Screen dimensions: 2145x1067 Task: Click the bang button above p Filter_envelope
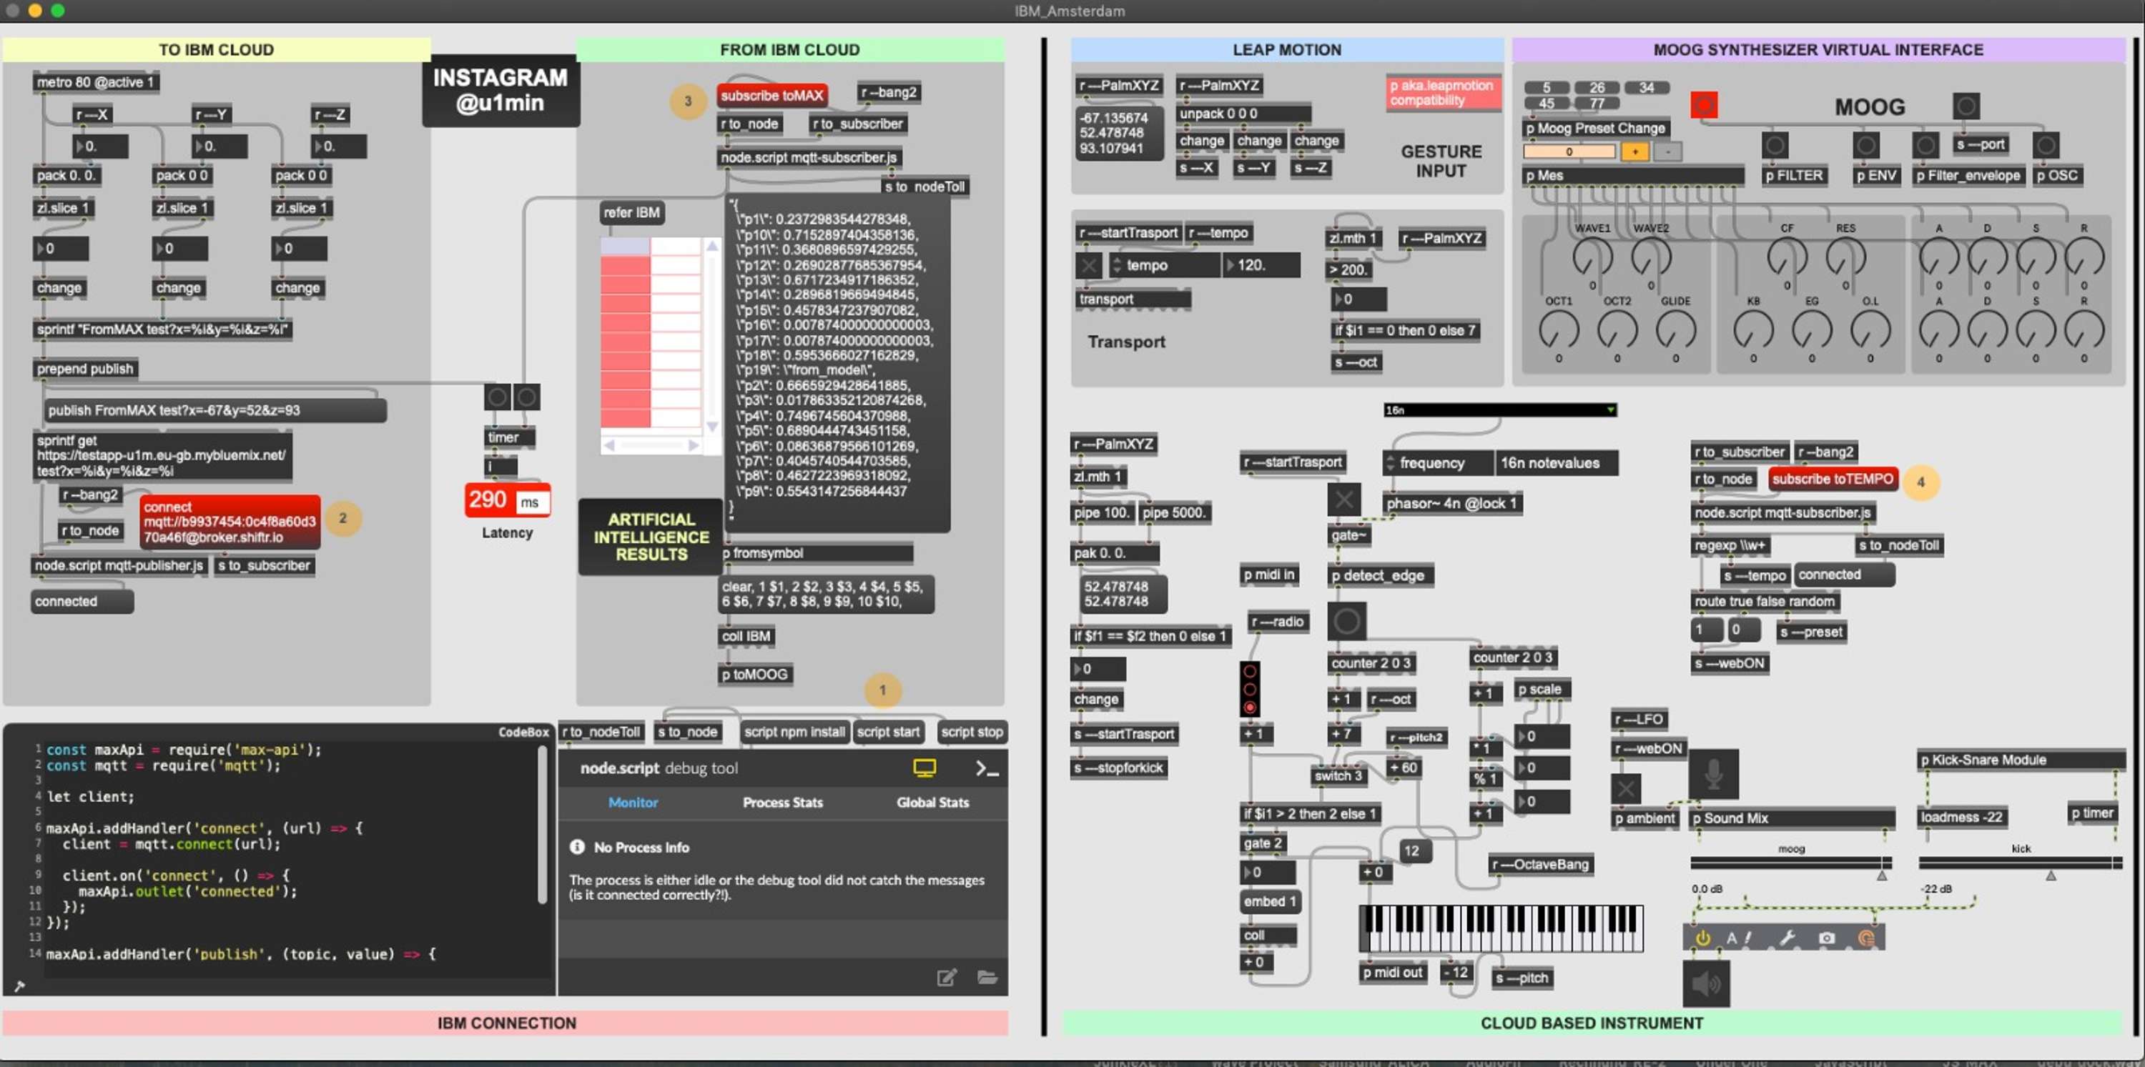coord(1925,146)
